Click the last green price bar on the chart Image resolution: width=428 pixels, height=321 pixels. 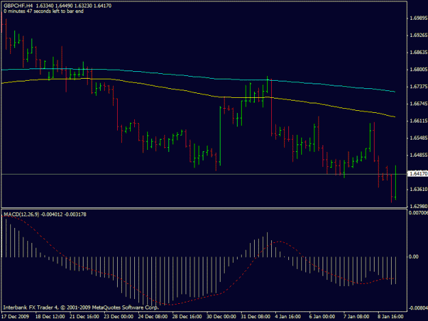pyautogui.click(x=396, y=182)
